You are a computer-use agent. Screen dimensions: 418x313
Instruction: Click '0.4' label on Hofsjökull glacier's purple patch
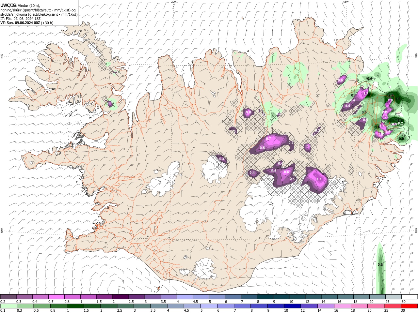222,159
